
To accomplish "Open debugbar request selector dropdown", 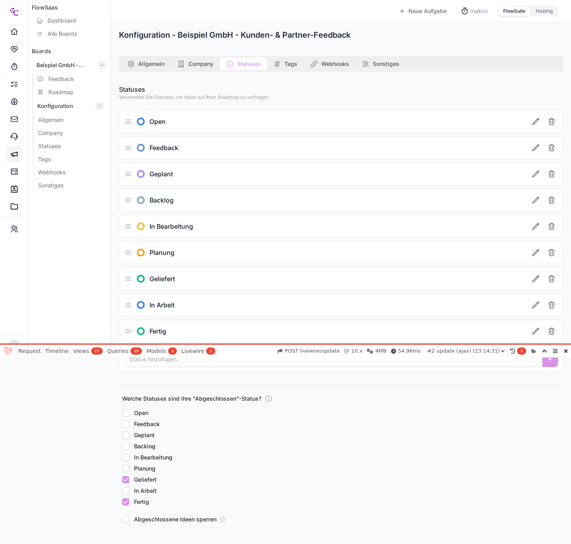I will 466,351.
